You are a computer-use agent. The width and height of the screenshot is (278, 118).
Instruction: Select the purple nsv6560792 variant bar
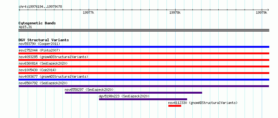tap(144, 86)
